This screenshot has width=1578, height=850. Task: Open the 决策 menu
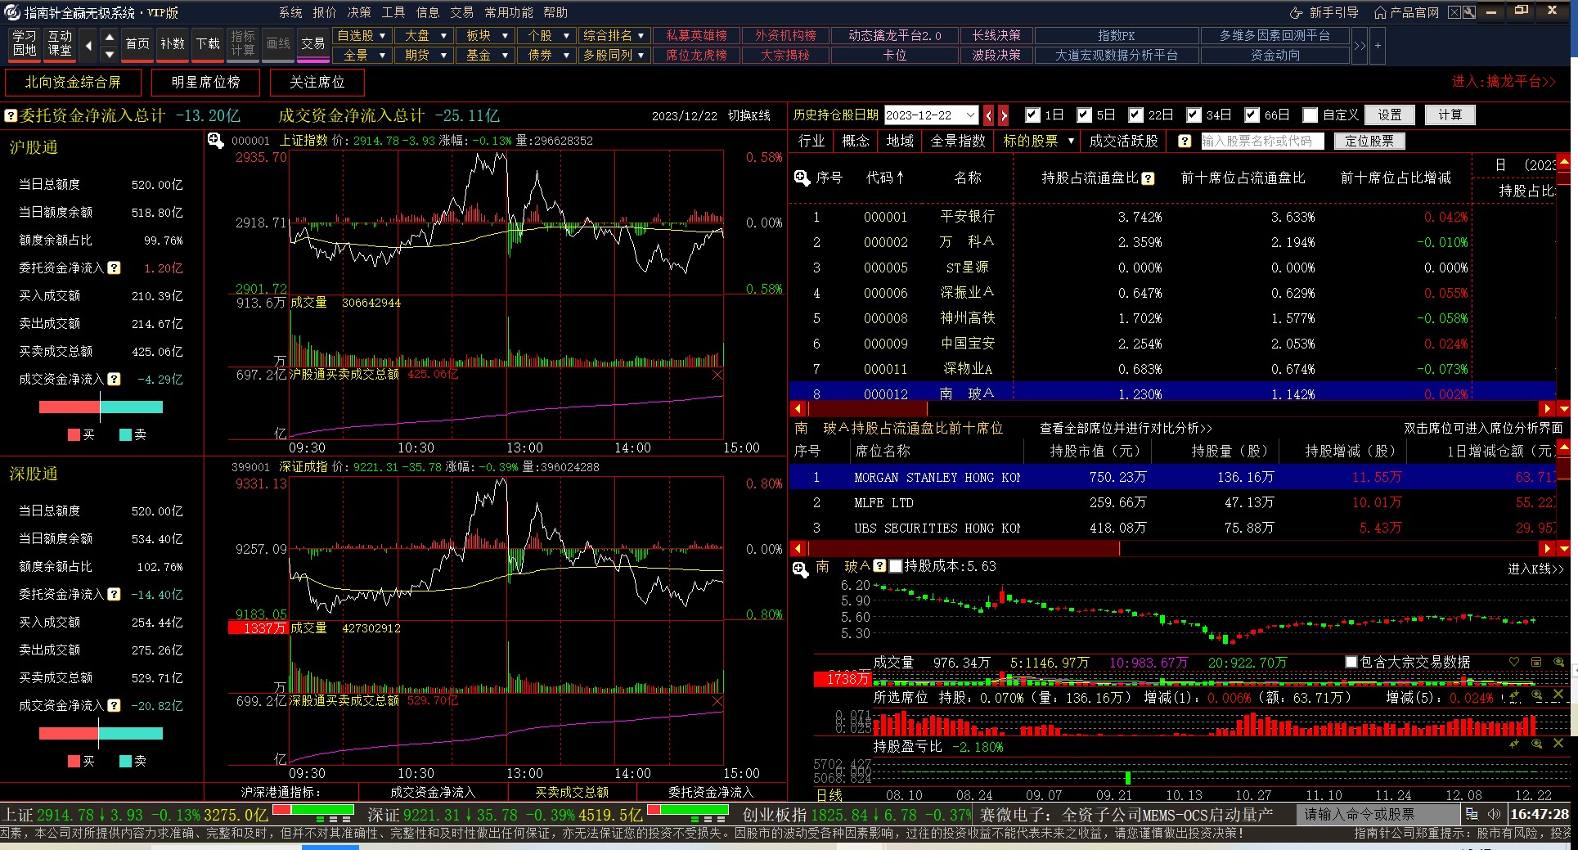[x=358, y=12]
